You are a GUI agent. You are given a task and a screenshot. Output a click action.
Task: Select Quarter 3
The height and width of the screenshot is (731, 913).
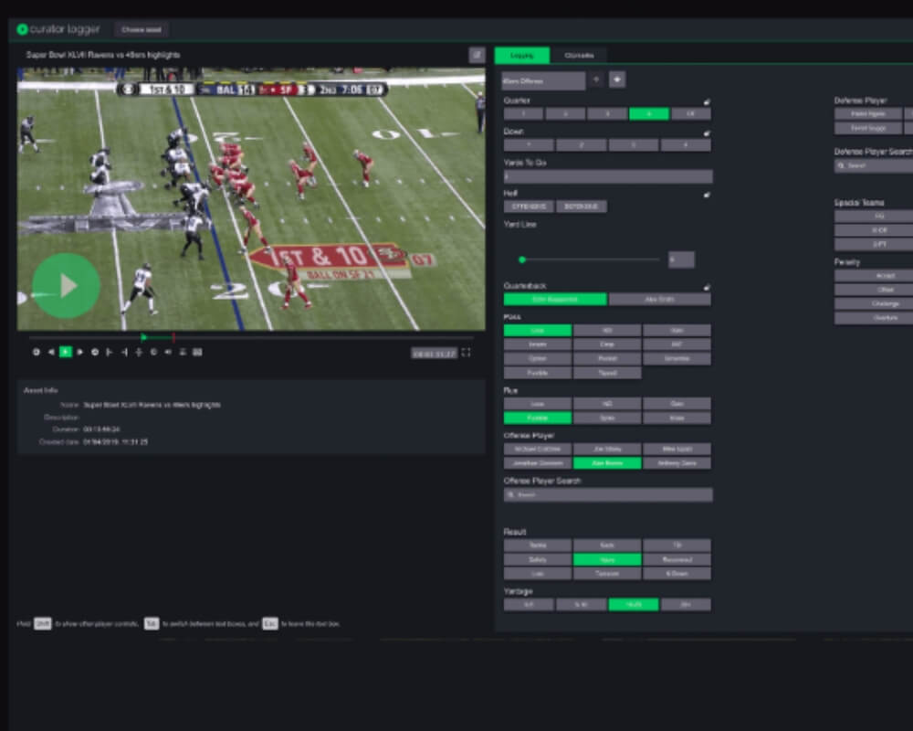(x=607, y=114)
